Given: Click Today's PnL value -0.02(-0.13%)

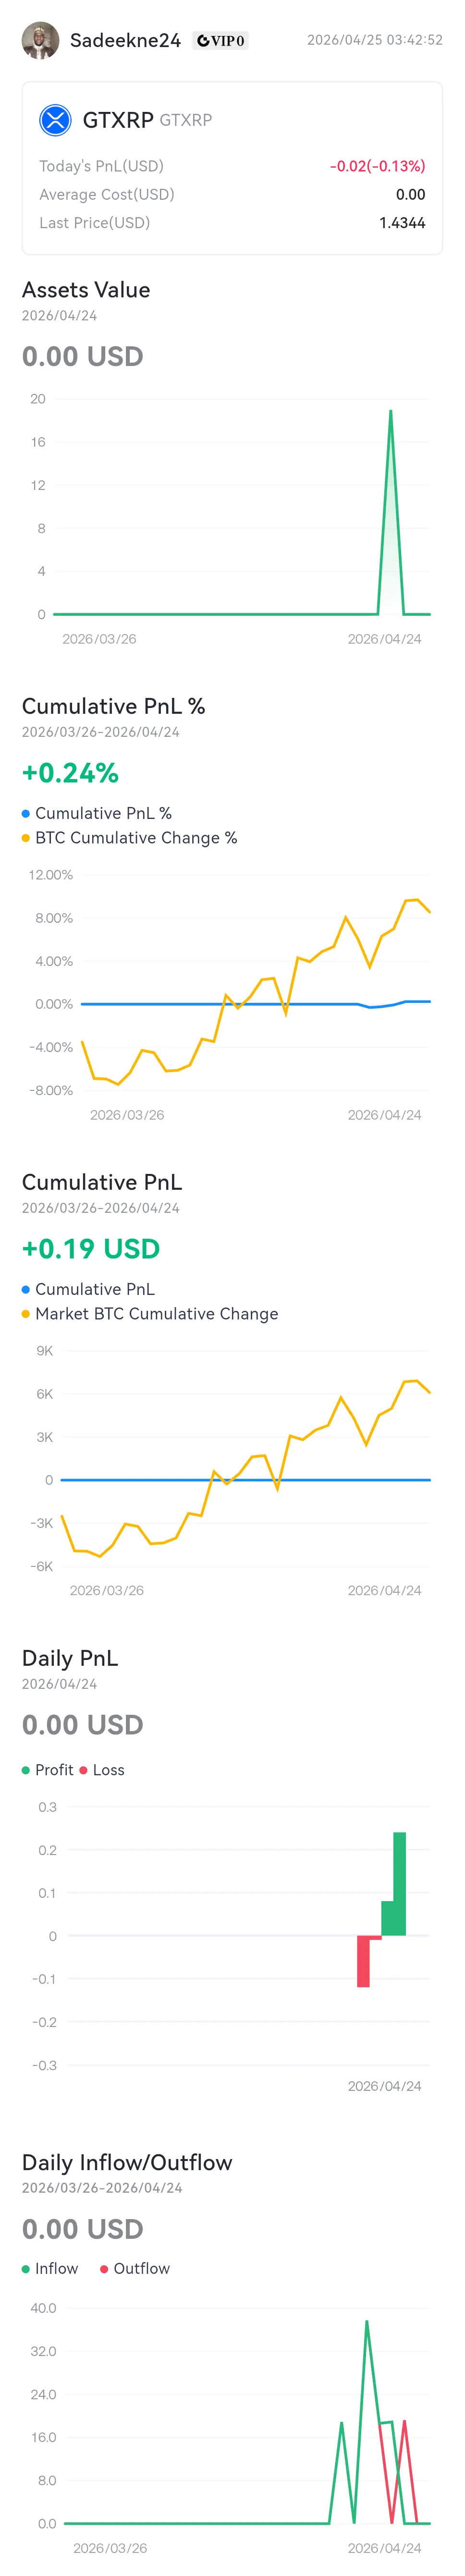Looking at the screenshot, I should pos(377,166).
